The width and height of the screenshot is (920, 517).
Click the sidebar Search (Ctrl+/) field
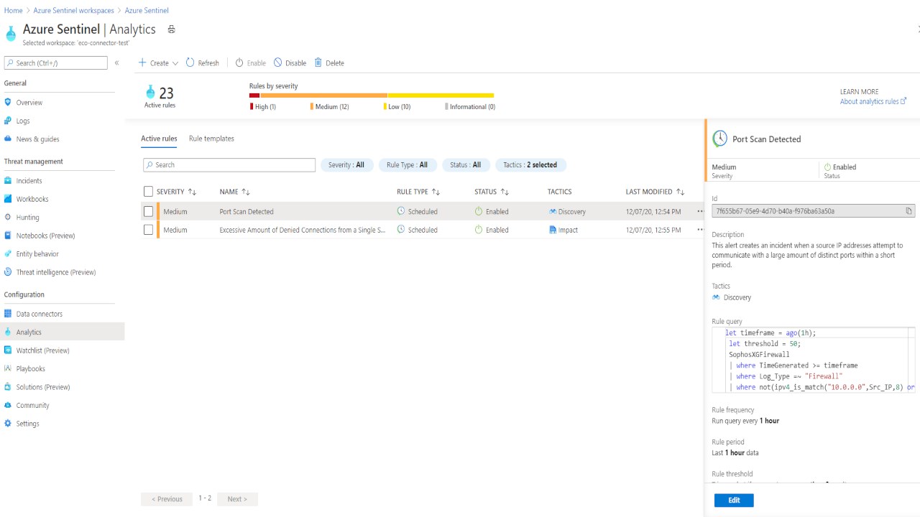[x=56, y=63]
